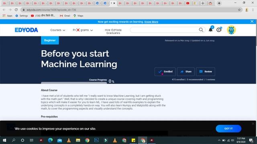Show hidden system tray icons
The image size is (257, 144).
click(219, 140)
